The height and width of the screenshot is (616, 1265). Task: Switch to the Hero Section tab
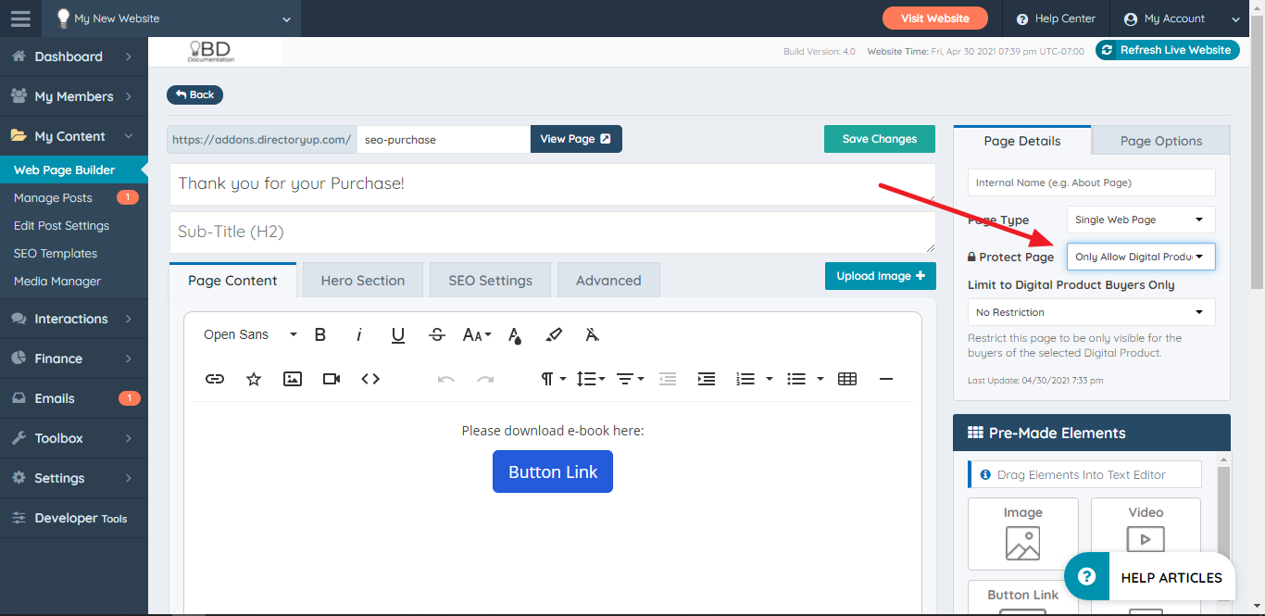coord(363,280)
